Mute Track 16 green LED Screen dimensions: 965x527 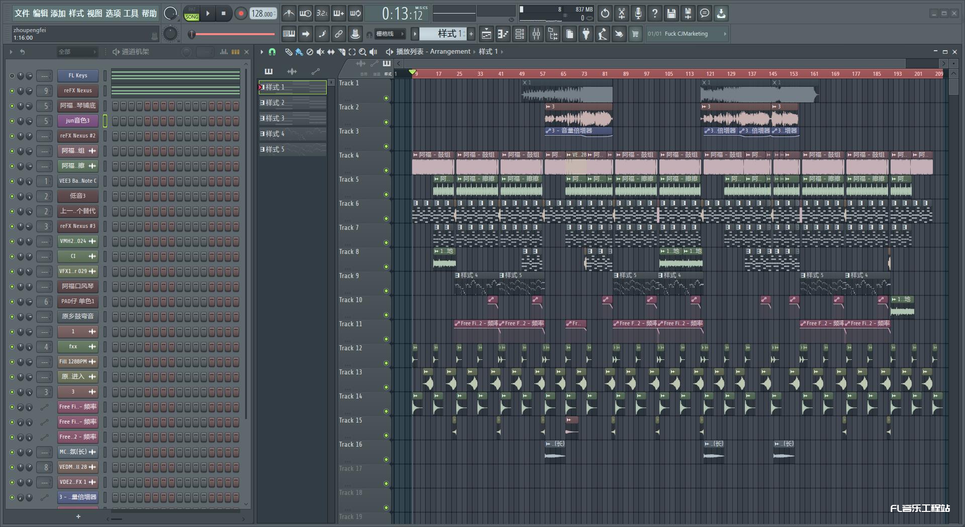coord(386,459)
